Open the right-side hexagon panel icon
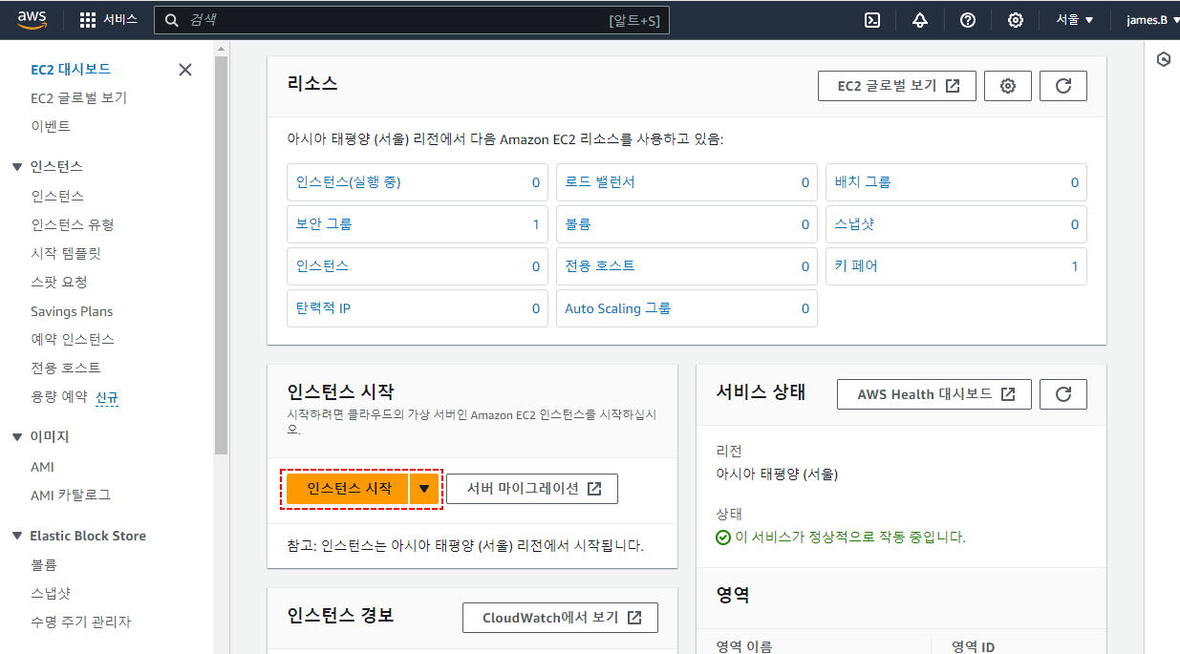The height and width of the screenshot is (654, 1180). click(1164, 59)
